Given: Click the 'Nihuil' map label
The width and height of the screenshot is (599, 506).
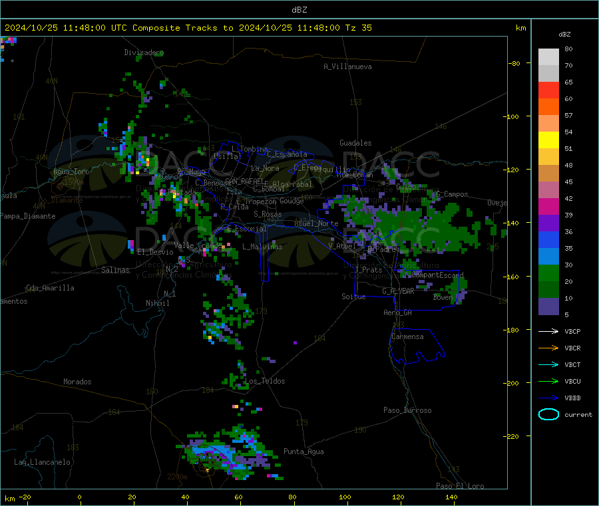Looking at the screenshot, I should coord(158,303).
